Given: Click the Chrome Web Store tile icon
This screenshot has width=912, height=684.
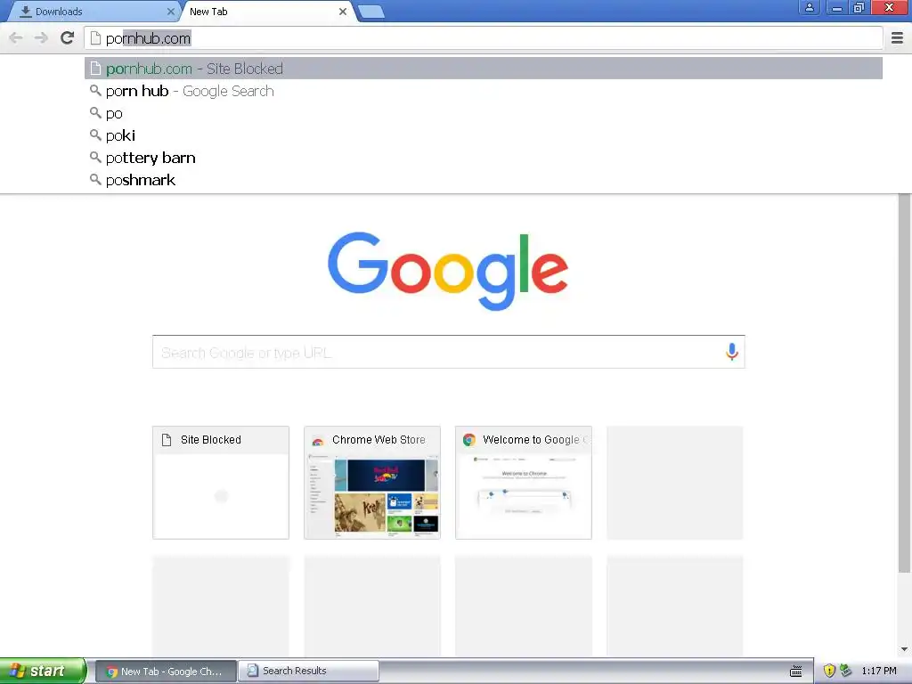Looking at the screenshot, I should coord(318,440).
